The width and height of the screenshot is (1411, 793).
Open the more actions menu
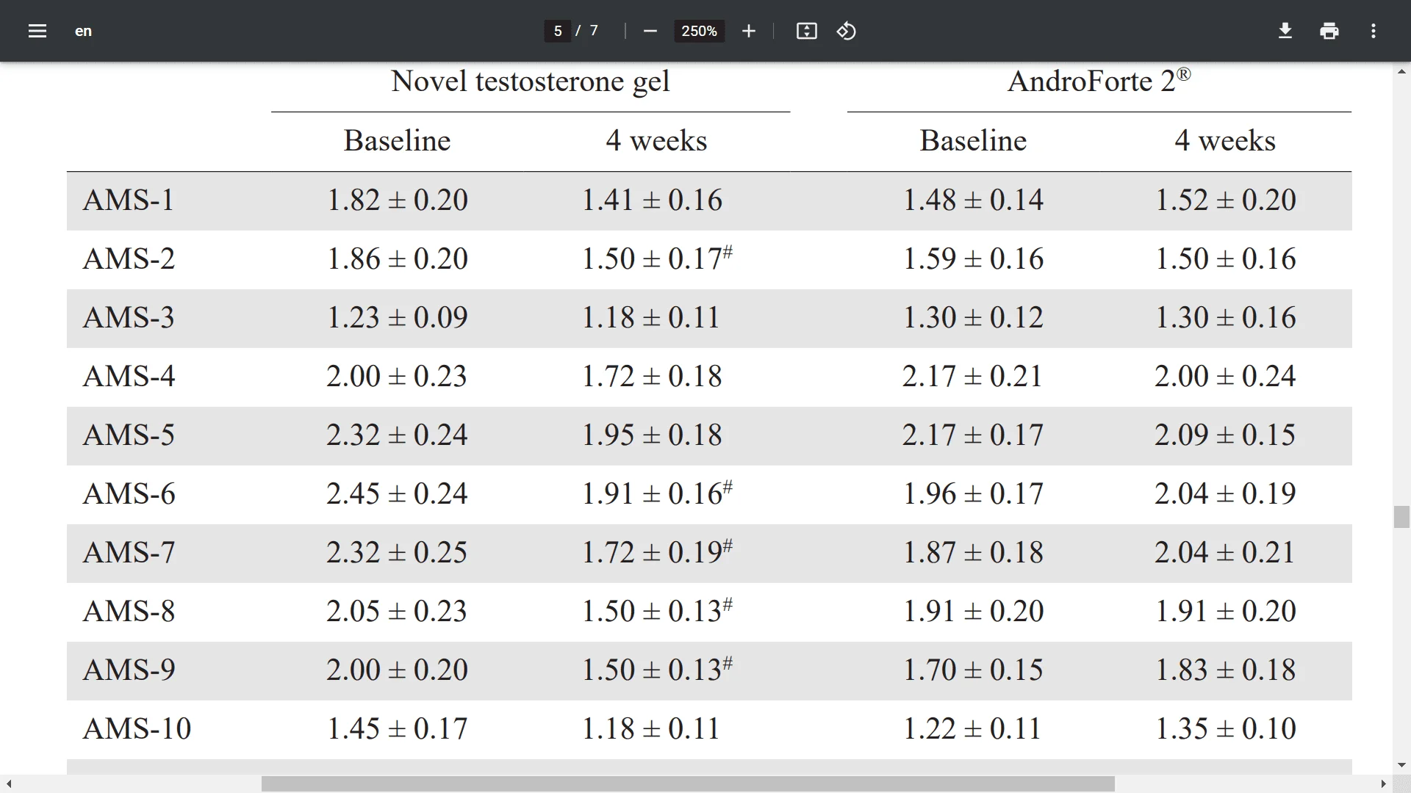pos(1374,31)
